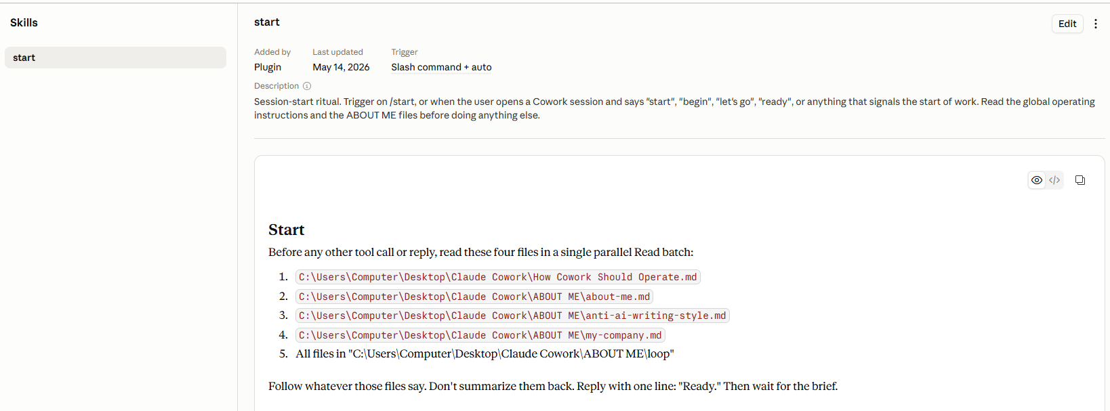Viewport: 1110px width, 411px height.
Task: Click the Skills sidebar heading
Action: [24, 22]
